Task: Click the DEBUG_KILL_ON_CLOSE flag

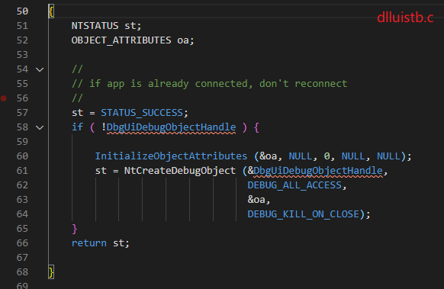Action: point(304,214)
